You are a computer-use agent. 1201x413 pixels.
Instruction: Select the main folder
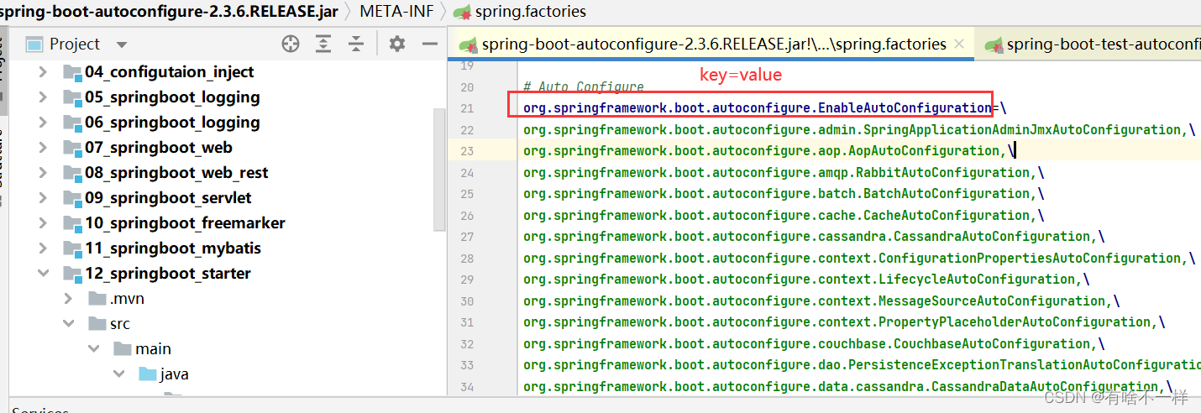[153, 349]
